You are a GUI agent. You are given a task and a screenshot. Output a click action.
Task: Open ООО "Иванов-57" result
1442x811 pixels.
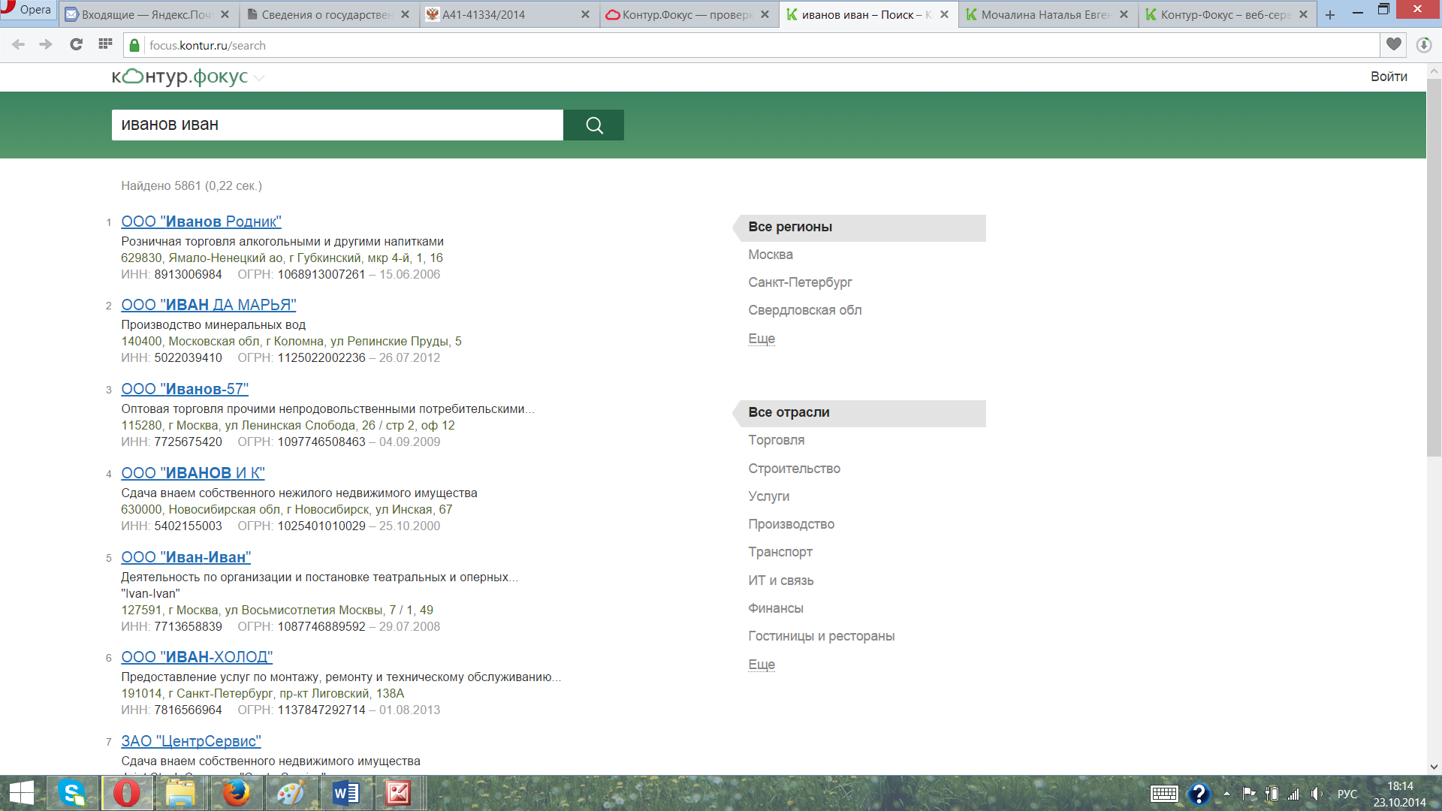coord(185,389)
